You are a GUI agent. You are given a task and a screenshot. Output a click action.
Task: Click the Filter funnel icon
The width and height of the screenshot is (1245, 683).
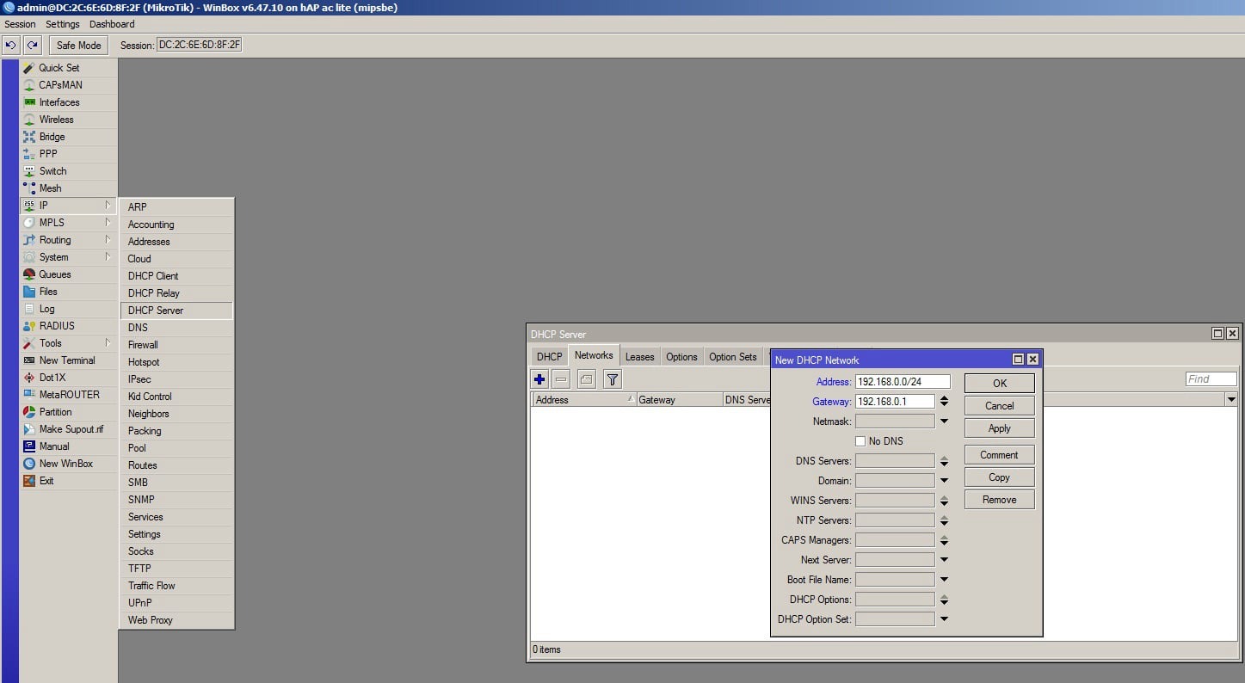(x=612, y=379)
